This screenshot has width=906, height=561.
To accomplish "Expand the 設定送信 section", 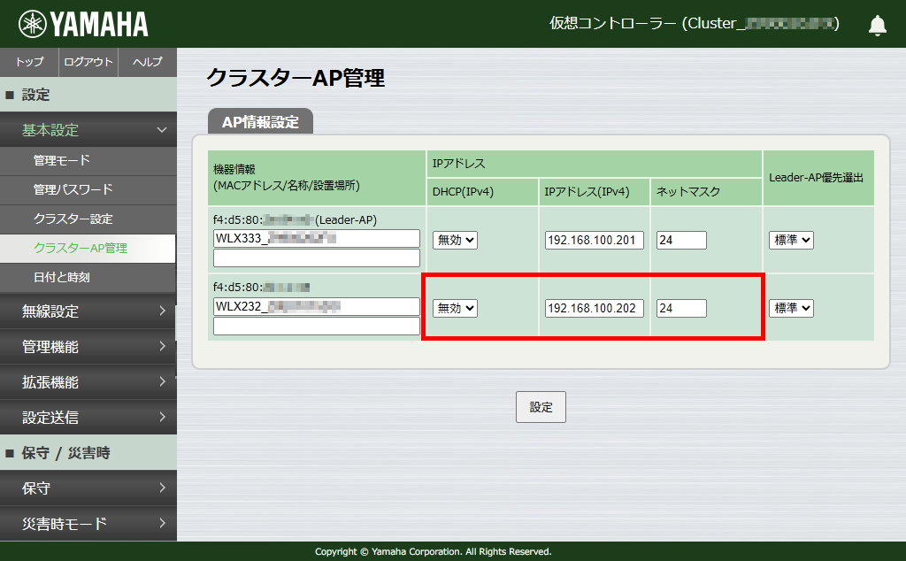I will coord(88,417).
